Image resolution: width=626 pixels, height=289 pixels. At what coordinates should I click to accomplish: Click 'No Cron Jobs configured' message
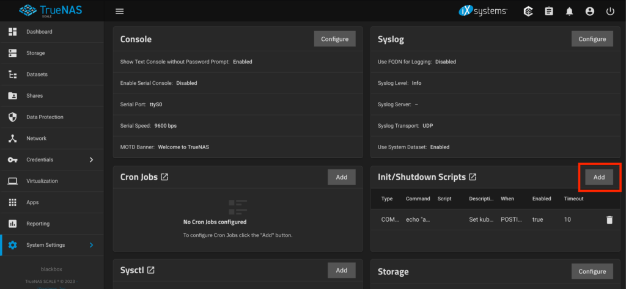[x=215, y=222]
